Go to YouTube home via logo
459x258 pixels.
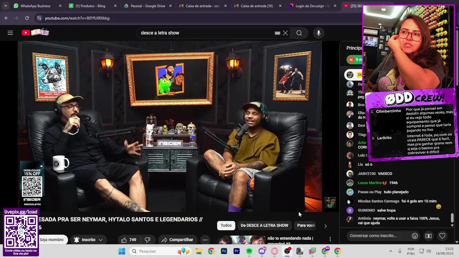(x=35, y=33)
